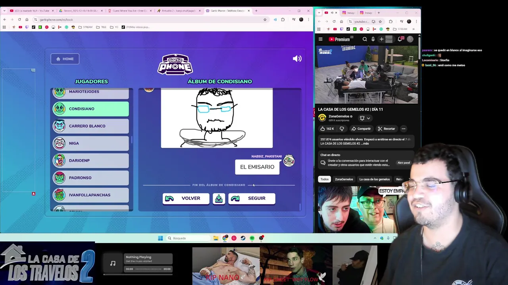Open the Mire videos pop TikTok bookmark
The width and height of the screenshot is (508, 285).
(x=135, y=27)
